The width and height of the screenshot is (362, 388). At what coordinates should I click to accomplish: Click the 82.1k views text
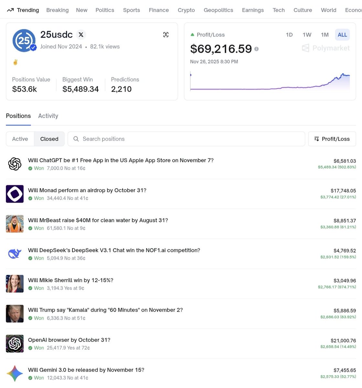coord(105,47)
